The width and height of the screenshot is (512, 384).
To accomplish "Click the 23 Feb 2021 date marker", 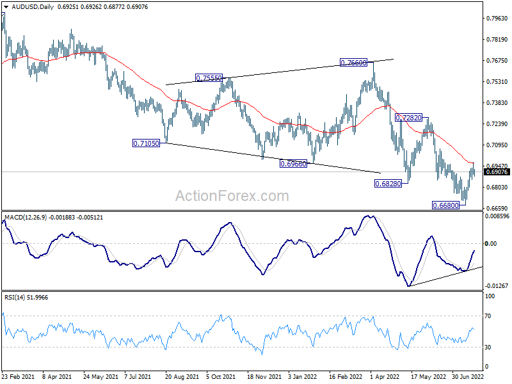I will click(19, 376).
